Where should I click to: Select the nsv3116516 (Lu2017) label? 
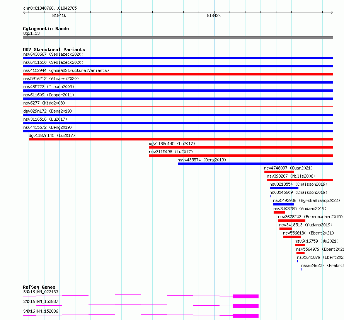pos(45,119)
